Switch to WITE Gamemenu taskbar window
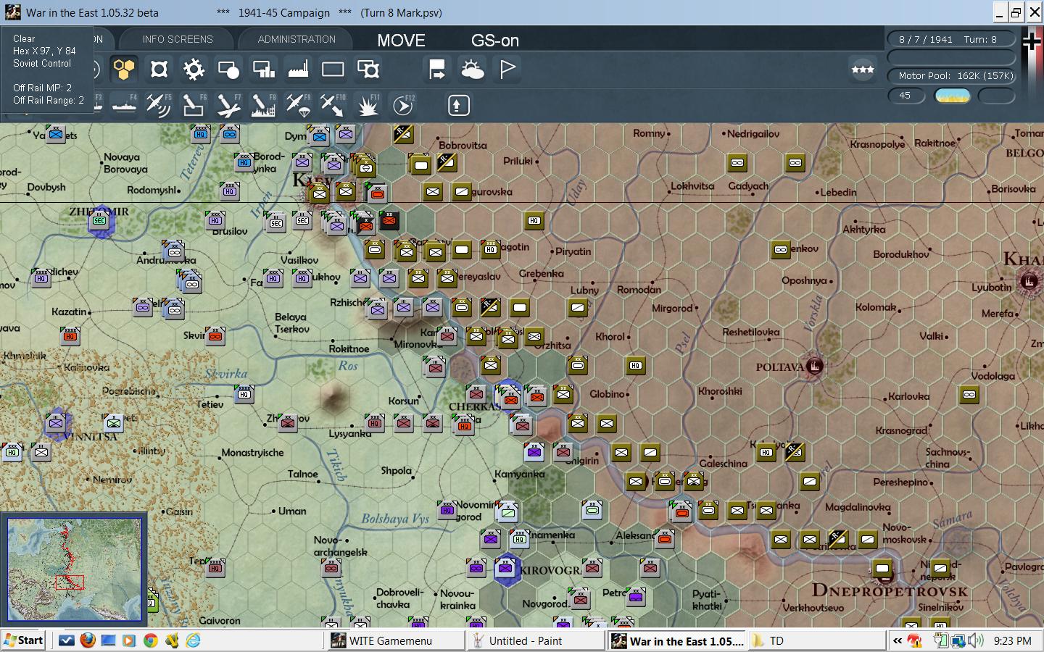This screenshot has width=1044, height=652. pyautogui.click(x=395, y=640)
